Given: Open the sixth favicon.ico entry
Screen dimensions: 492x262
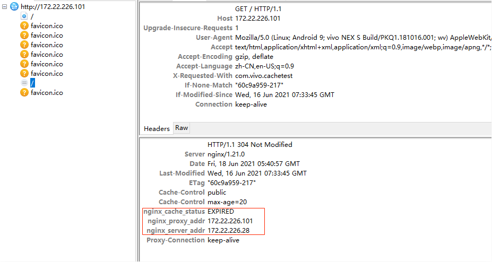Looking at the screenshot, I should [47, 73].
